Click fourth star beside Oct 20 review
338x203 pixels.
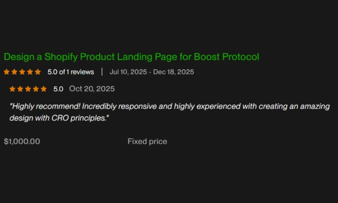(x=36, y=89)
